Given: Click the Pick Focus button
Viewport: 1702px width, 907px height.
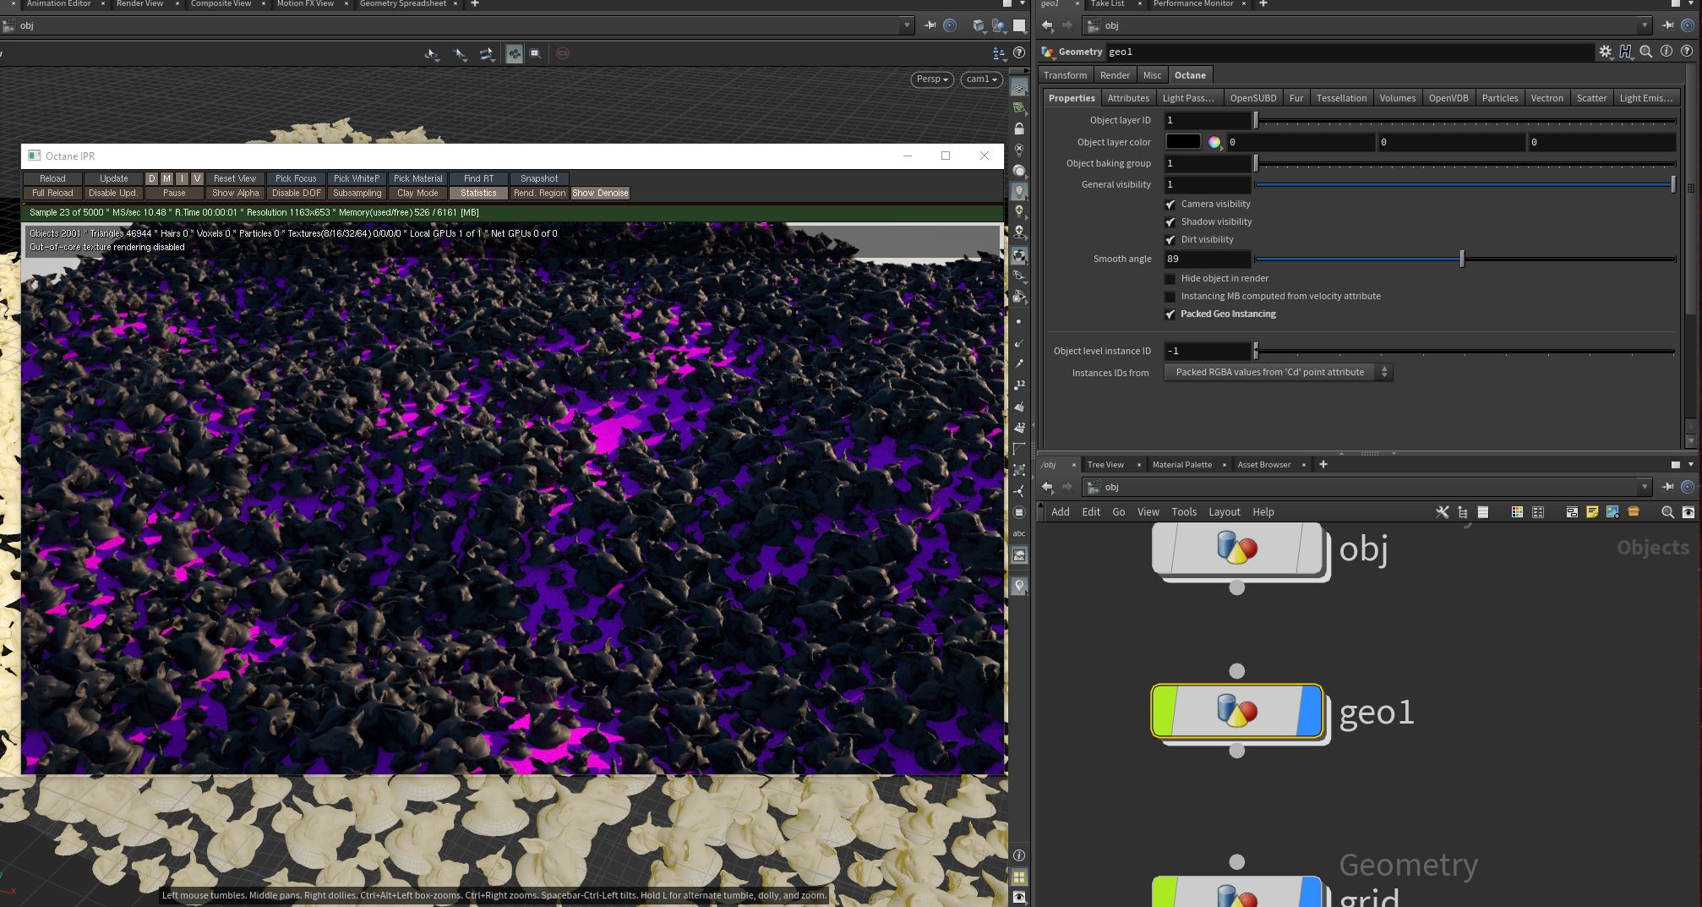Looking at the screenshot, I should click(295, 178).
